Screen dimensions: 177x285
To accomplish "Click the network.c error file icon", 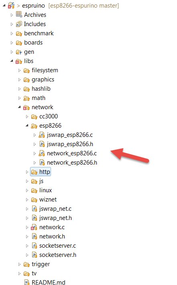I will [x=34, y=227].
